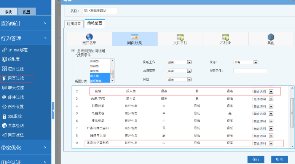Click the 取消 button
This screenshot has width=295, height=164.
point(279,159)
